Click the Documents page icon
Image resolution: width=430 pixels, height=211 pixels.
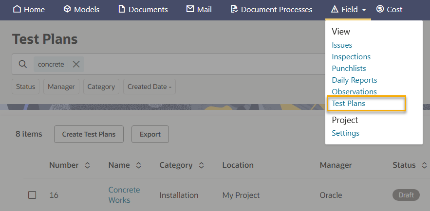point(122,9)
